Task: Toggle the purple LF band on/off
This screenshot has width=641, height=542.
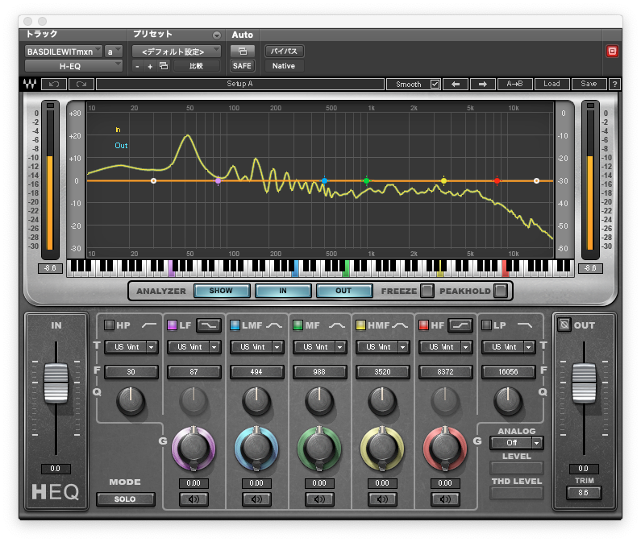Action: click(x=172, y=325)
